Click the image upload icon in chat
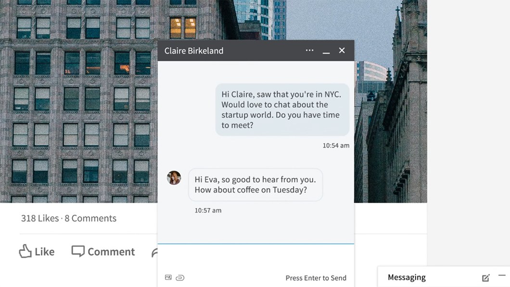The image size is (510, 287). point(168,277)
